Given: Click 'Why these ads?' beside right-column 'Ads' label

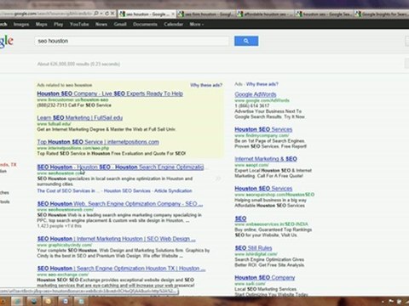Looking at the screenshot, I should [262, 84].
